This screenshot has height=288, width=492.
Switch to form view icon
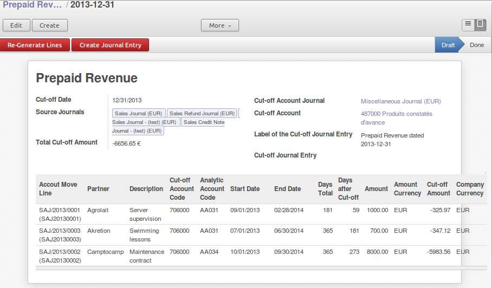tap(480, 24)
